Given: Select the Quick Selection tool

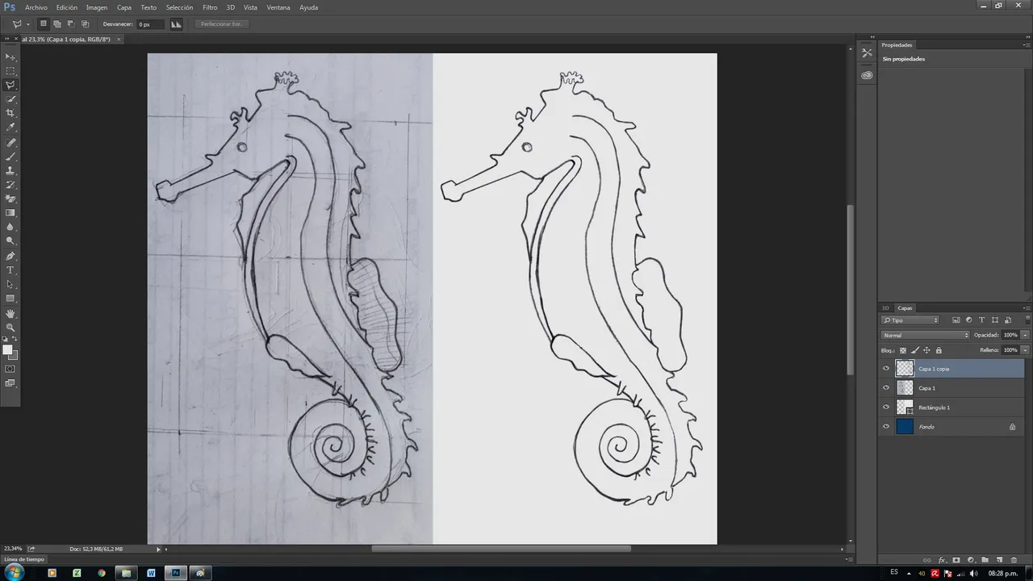Looking at the screenshot, I should tap(10, 99).
